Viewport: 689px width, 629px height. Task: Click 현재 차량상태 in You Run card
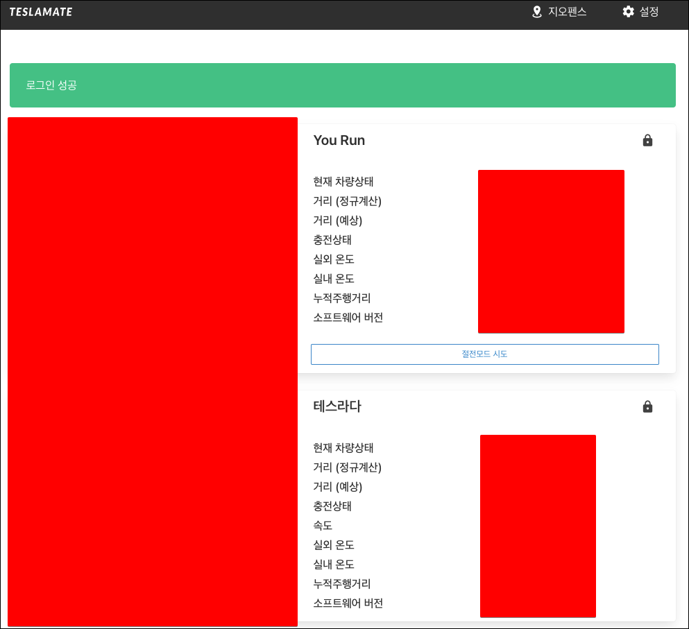pos(343,182)
